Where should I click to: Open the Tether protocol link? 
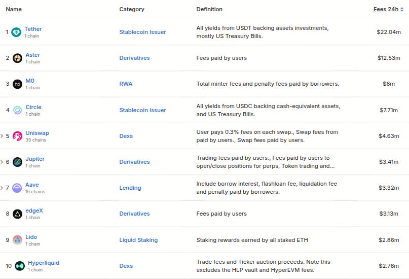pyautogui.click(x=33, y=29)
